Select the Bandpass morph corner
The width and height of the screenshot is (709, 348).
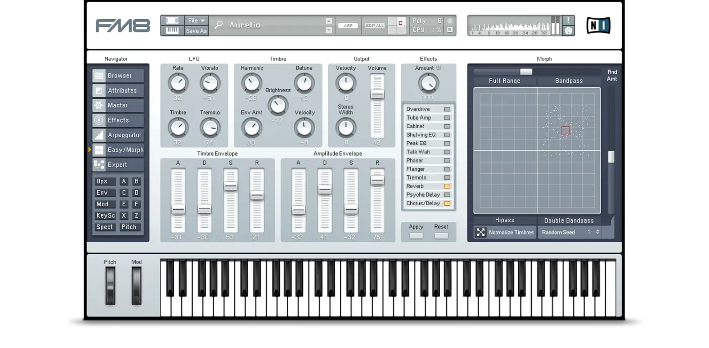(x=569, y=81)
